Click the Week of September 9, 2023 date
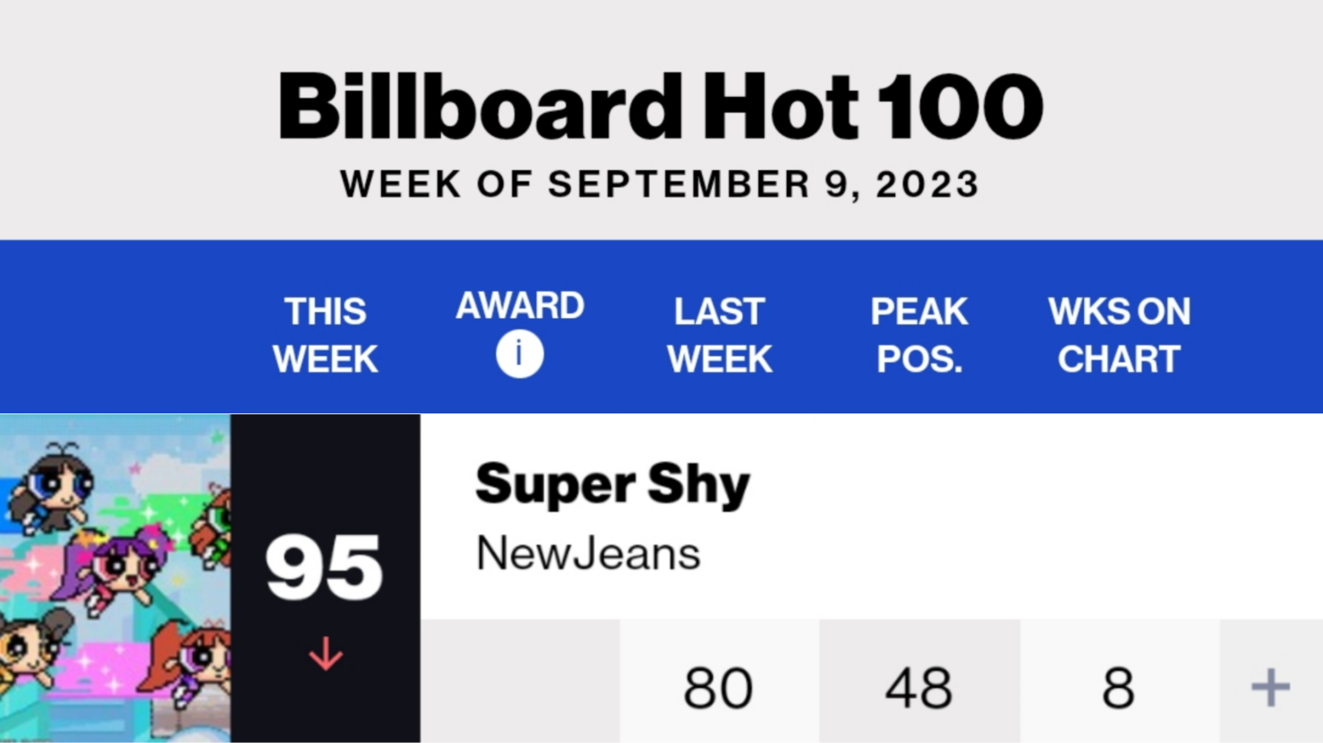This screenshot has width=1323, height=743. [660, 184]
